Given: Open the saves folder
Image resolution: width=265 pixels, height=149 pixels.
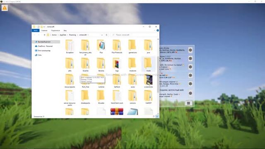Looking at the screenshot, I should tap(132, 81).
